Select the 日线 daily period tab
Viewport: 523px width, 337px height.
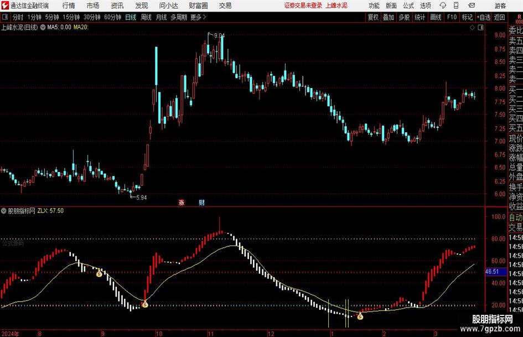(131, 17)
